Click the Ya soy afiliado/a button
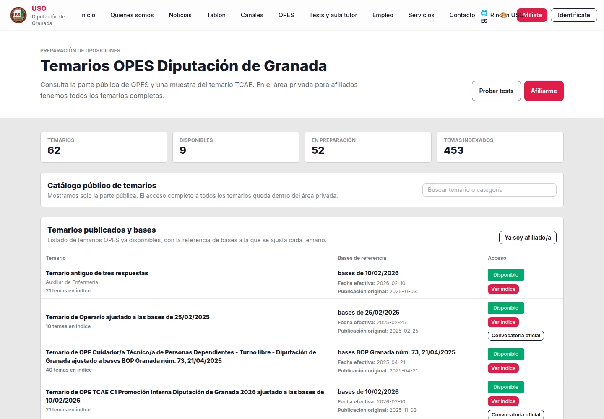Viewport: 604px width, 419px height. (528, 238)
